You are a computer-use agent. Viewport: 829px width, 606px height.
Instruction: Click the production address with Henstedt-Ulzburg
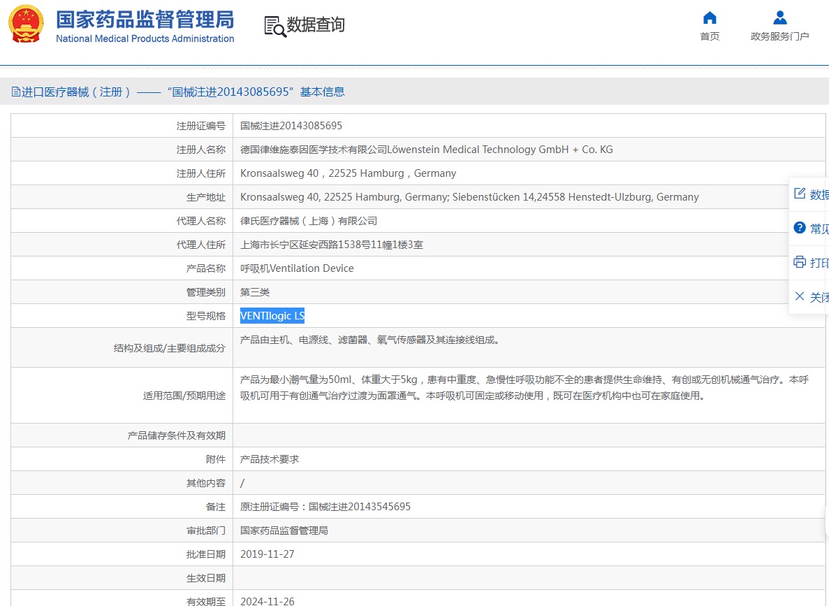pyautogui.click(x=469, y=197)
